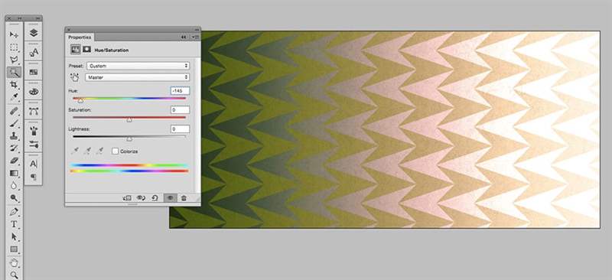Activate the on-image targeted adjustment hand tool
Image resolution: width=612 pixels, height=280 pixels.
(x=74, y=77)
